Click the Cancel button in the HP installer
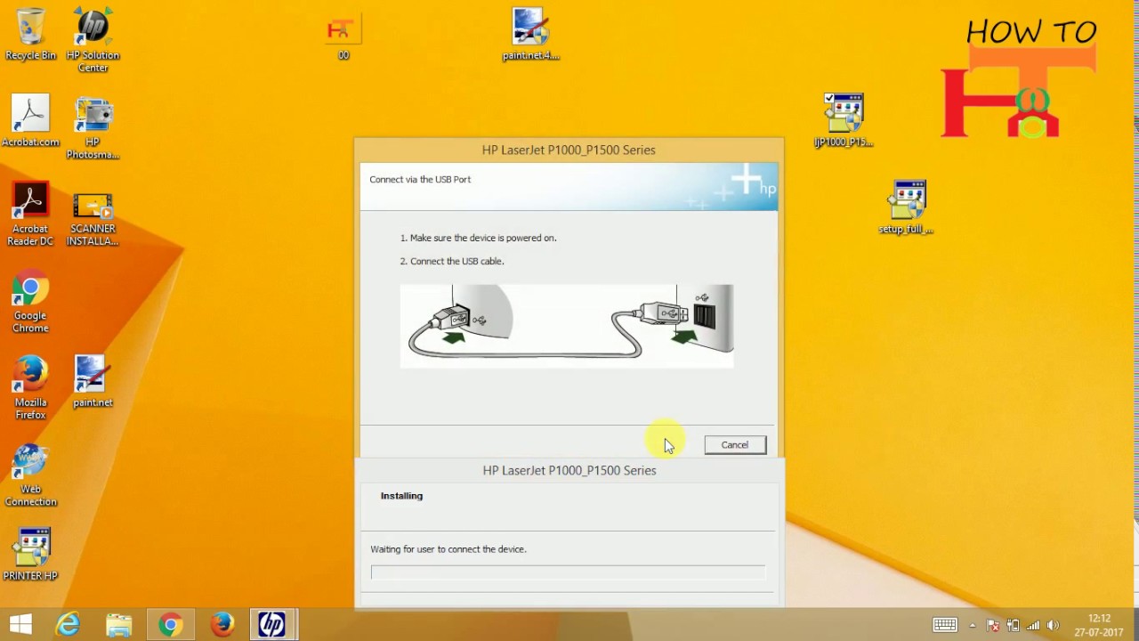The image size is (1139, 641). point(735,445)
